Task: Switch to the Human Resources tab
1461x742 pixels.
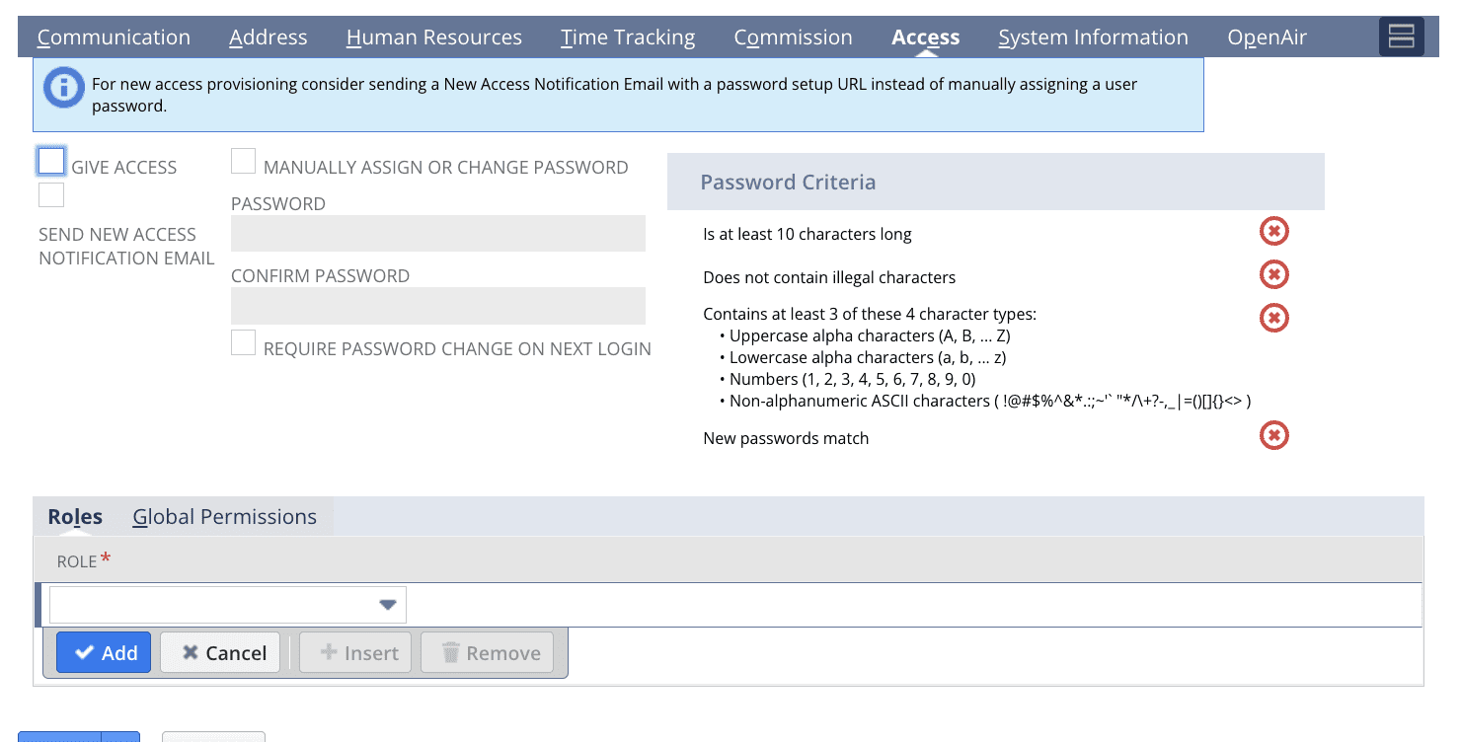Action: pyautogui.click(x=433, y=37)
